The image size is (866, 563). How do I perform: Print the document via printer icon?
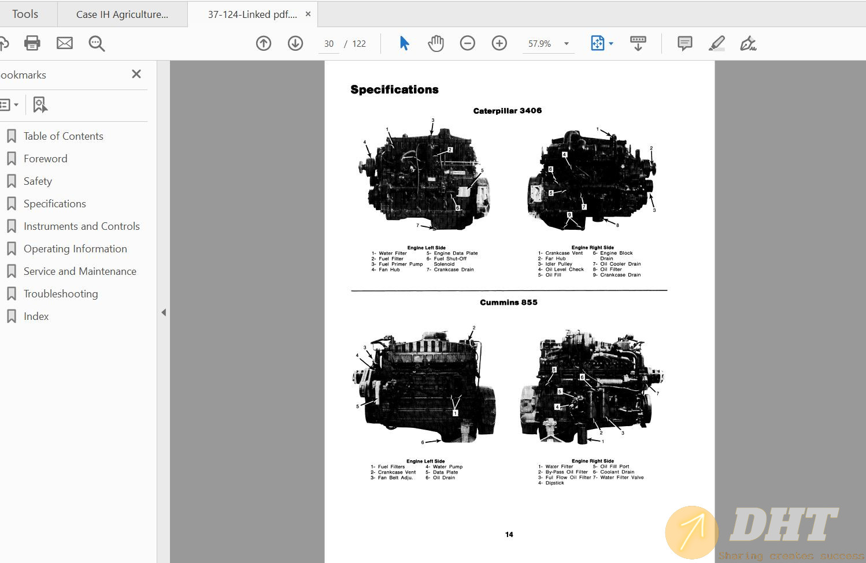click(32, 43)
